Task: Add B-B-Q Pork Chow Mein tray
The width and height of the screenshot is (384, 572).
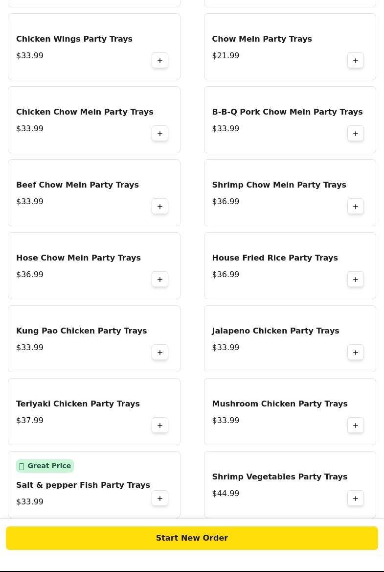Action: pyautogui.click(x=356, y=134)
